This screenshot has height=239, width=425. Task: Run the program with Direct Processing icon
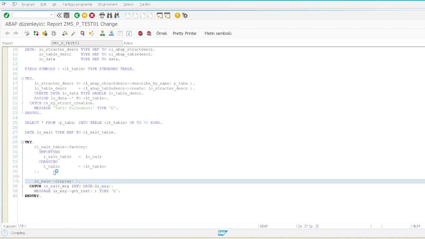(82, 33)
